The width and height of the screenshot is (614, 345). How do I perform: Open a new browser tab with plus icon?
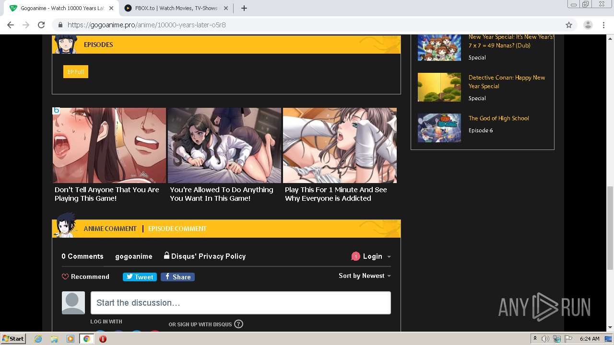point(244,8)
